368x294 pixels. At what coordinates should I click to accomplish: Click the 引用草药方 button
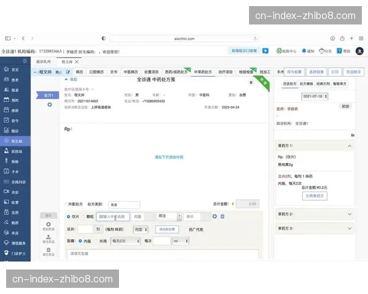point(315,196)
